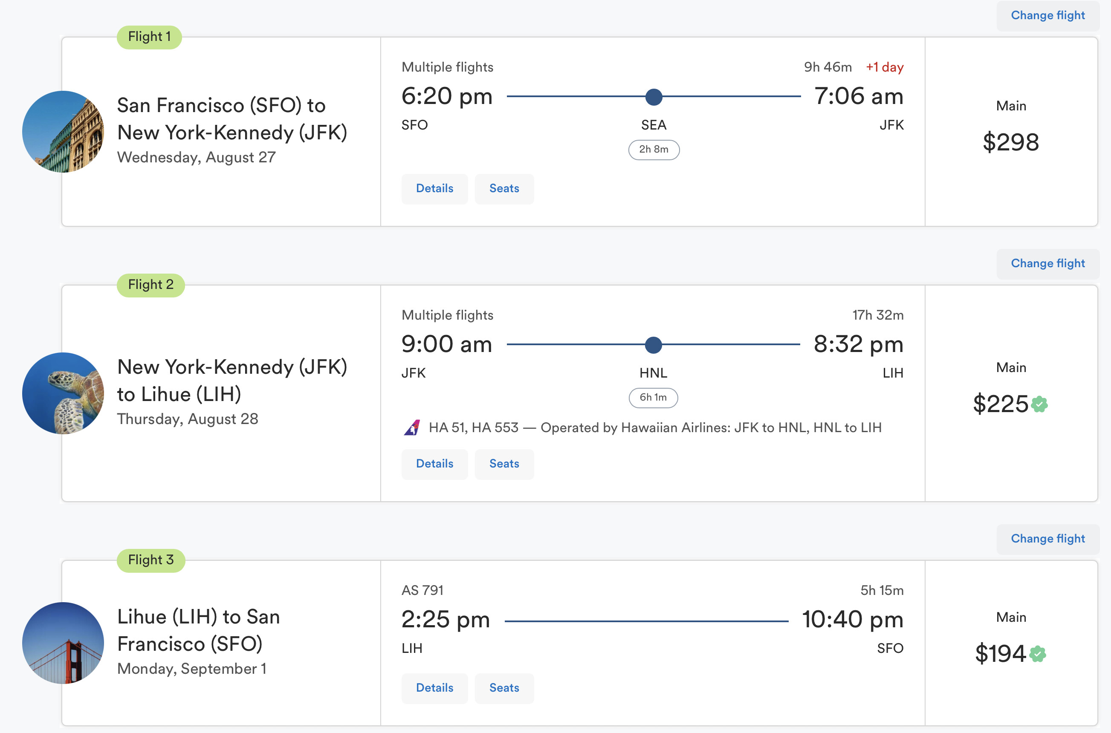The width and height of the screenshot is (1111, 733).
Task: Click the sea turtle destination photo
Action: (63, 393)
